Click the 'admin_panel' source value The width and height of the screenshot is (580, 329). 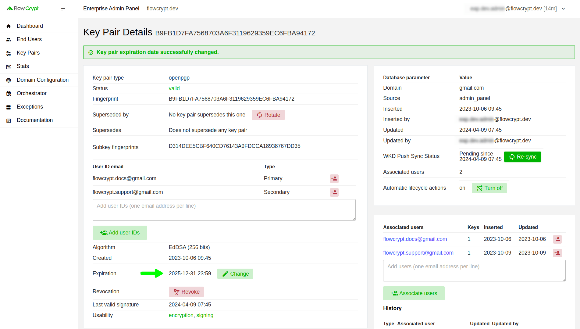pyautogui.click(x=475, y=98)
